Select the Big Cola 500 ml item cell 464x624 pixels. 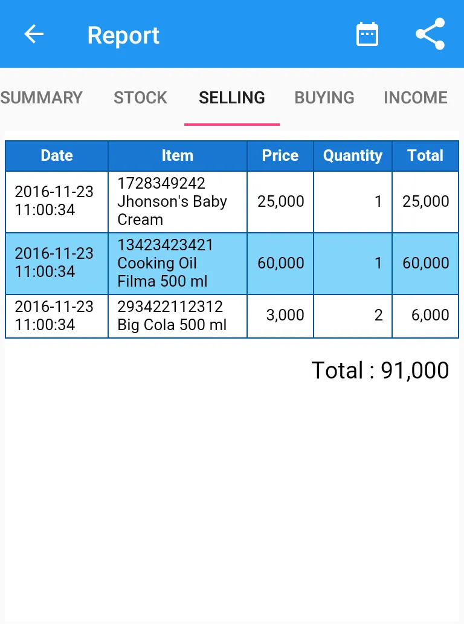[x=178, y=316]
